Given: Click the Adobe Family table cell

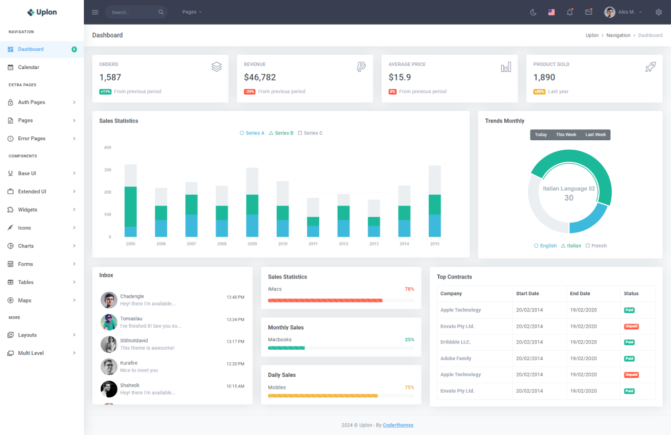Looking at the screenshot, I should click(x=474, y=359).
